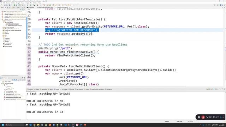The width and height of the screenshot is (226, 127).
Task: Click the New file toolbar icon
Action: (1, 5)
